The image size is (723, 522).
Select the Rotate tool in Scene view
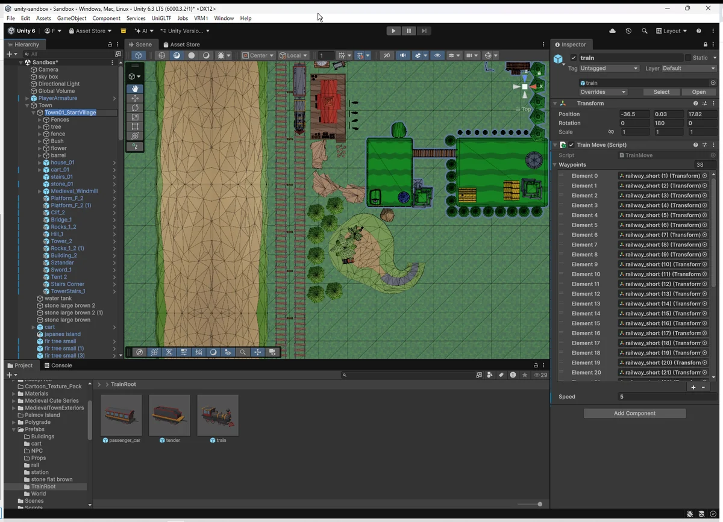point(135,108)
